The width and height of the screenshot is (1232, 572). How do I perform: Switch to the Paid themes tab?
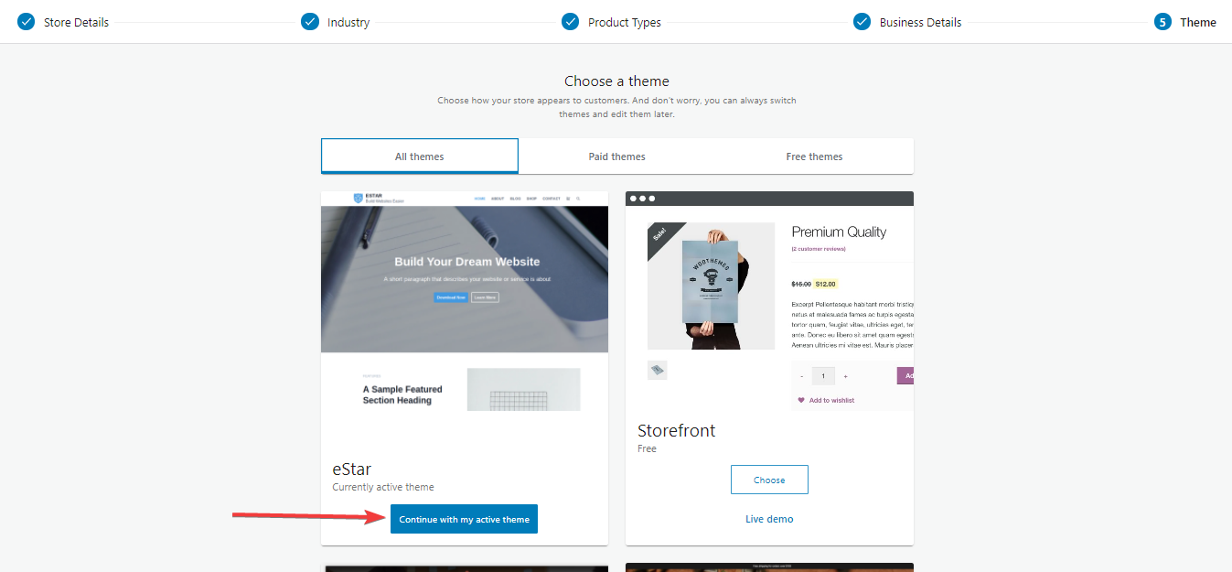coord(616,156)
